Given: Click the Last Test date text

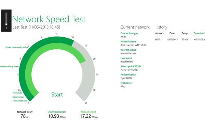Looking at the screenshot, I should point(36,27).
